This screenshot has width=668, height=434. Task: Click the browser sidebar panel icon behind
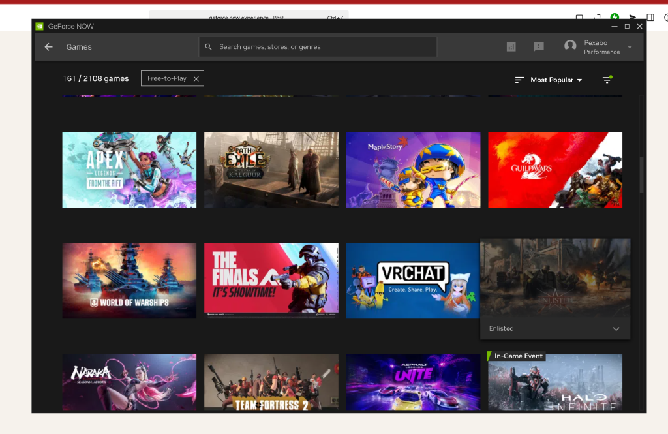(x=650, y=18)
